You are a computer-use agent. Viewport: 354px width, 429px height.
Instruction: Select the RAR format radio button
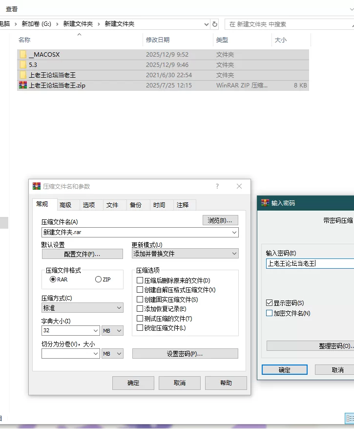pyautogui.click(x=53, y=279)
